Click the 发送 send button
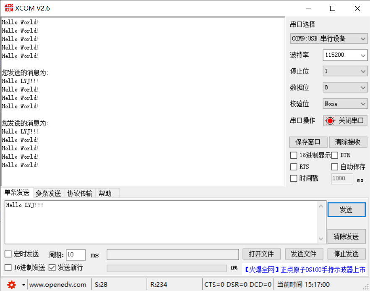370x291 pixels. tap(347, 210)
